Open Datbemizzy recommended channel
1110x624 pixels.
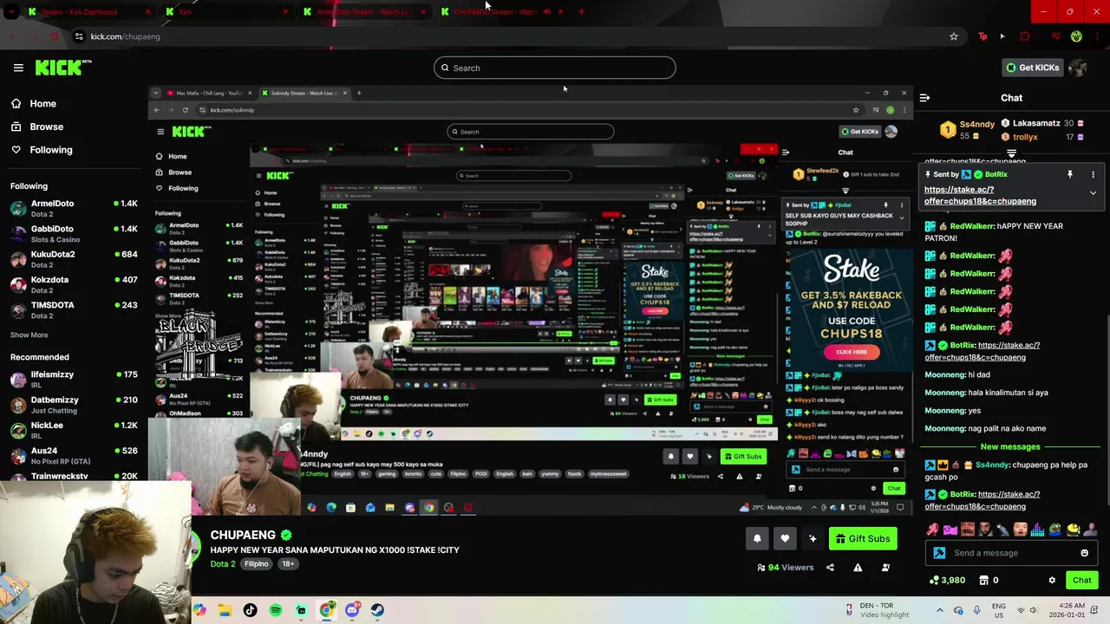point(74,405)
